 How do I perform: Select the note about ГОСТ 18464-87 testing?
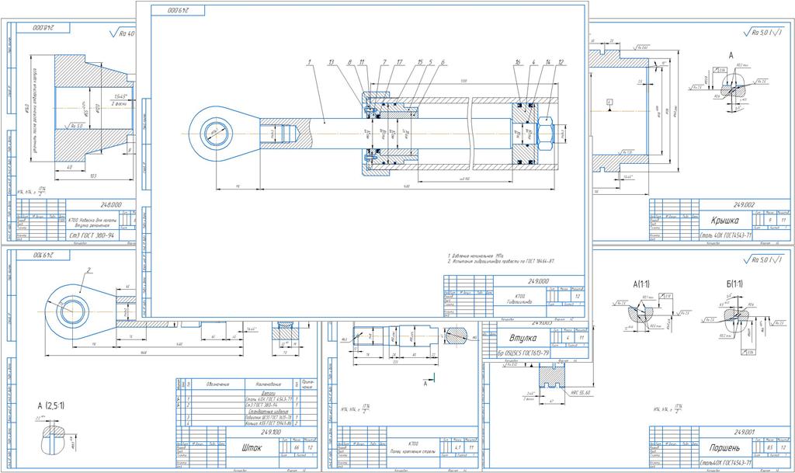tap(501, 262)
